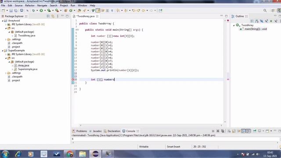The image size is (281, 158).
Task: Click the Save toolbar icon
Action: point(11,11)
